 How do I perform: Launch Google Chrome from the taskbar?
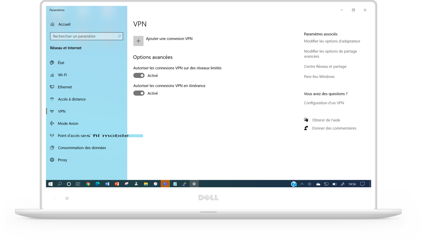pyautogui.click(x=88, y=184)
